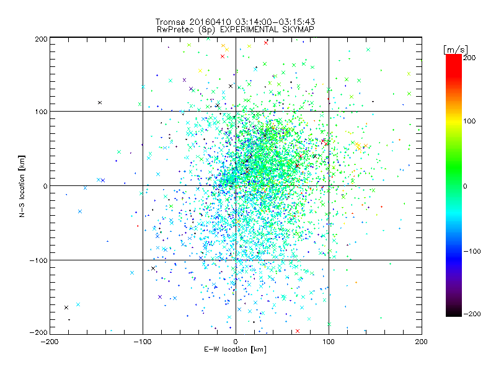Click the N-S axis tick label "-200"

click(38, 332)
